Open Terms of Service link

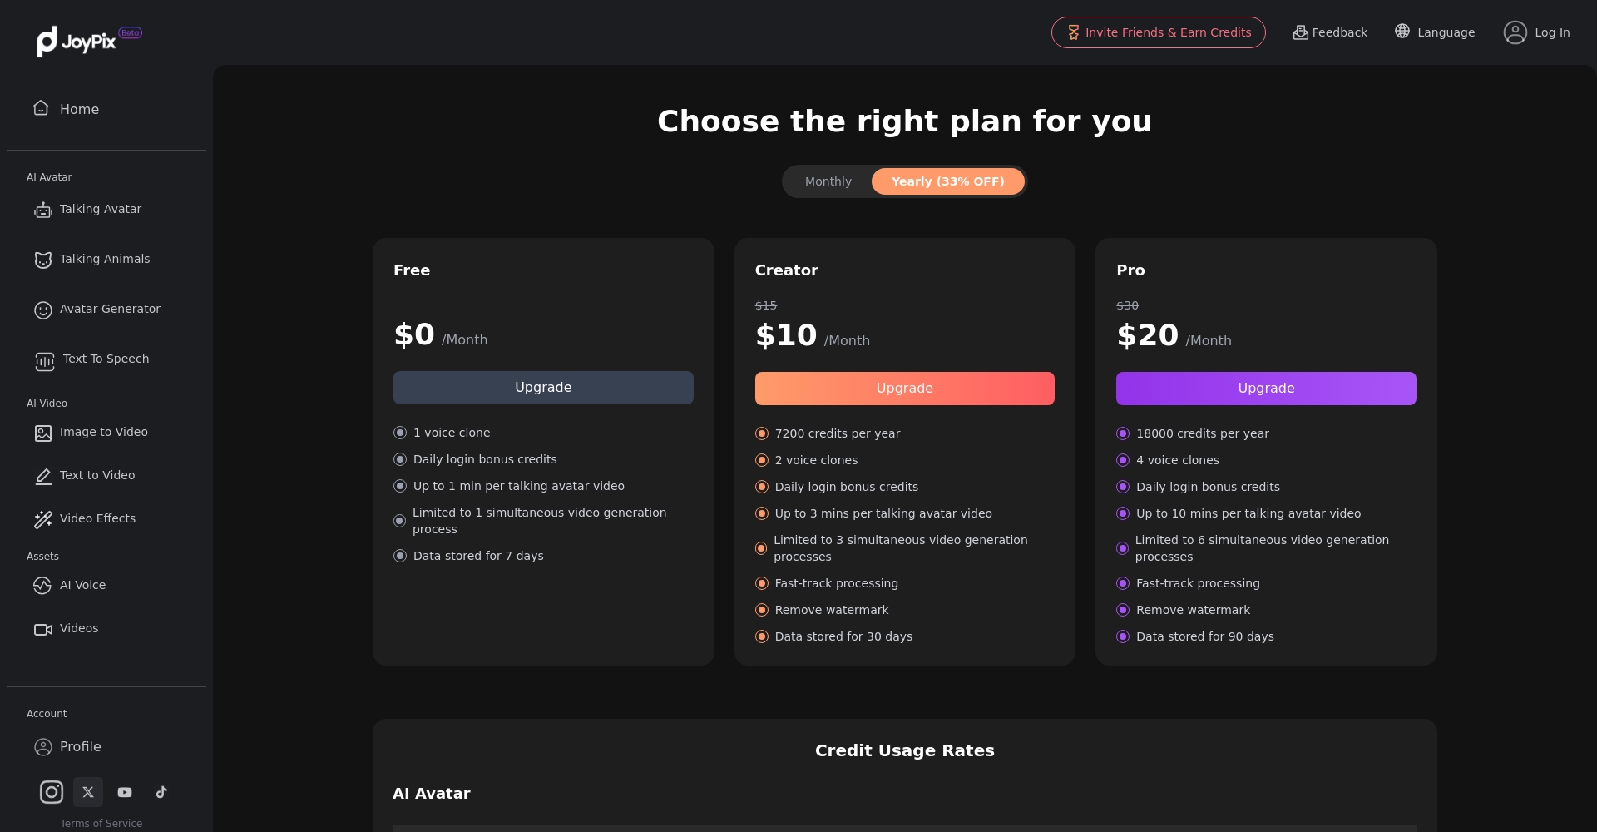(101, 823)
